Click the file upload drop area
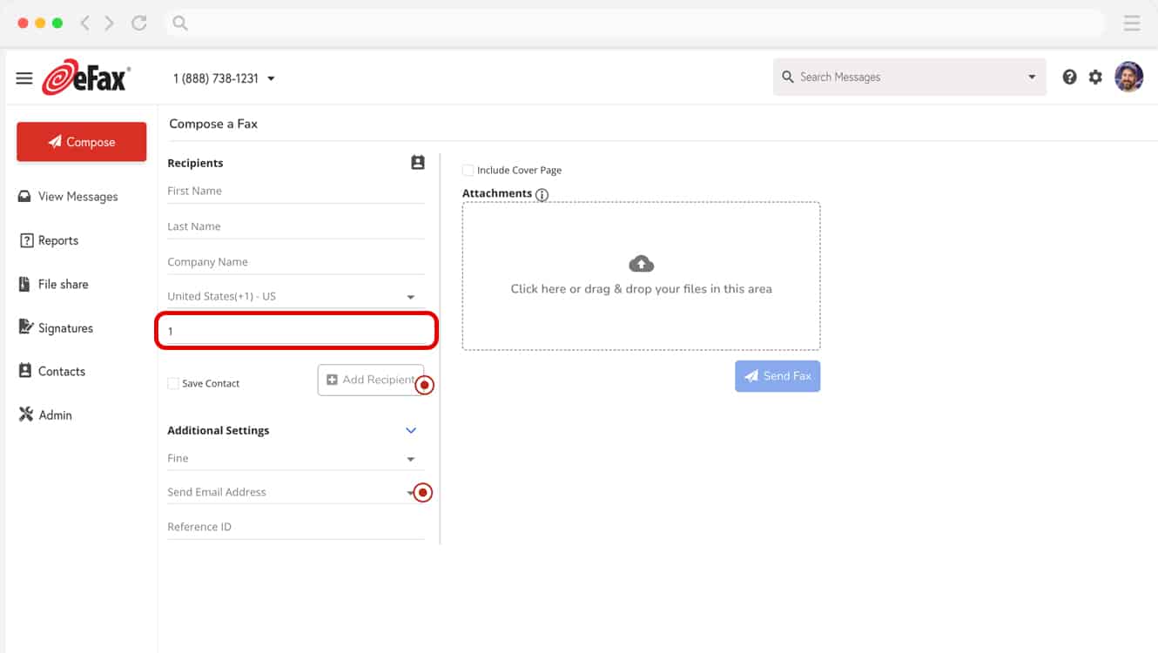1158x653 pixels. point(641,276)
